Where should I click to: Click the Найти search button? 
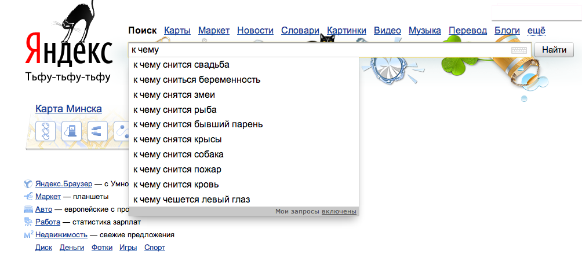554,50
